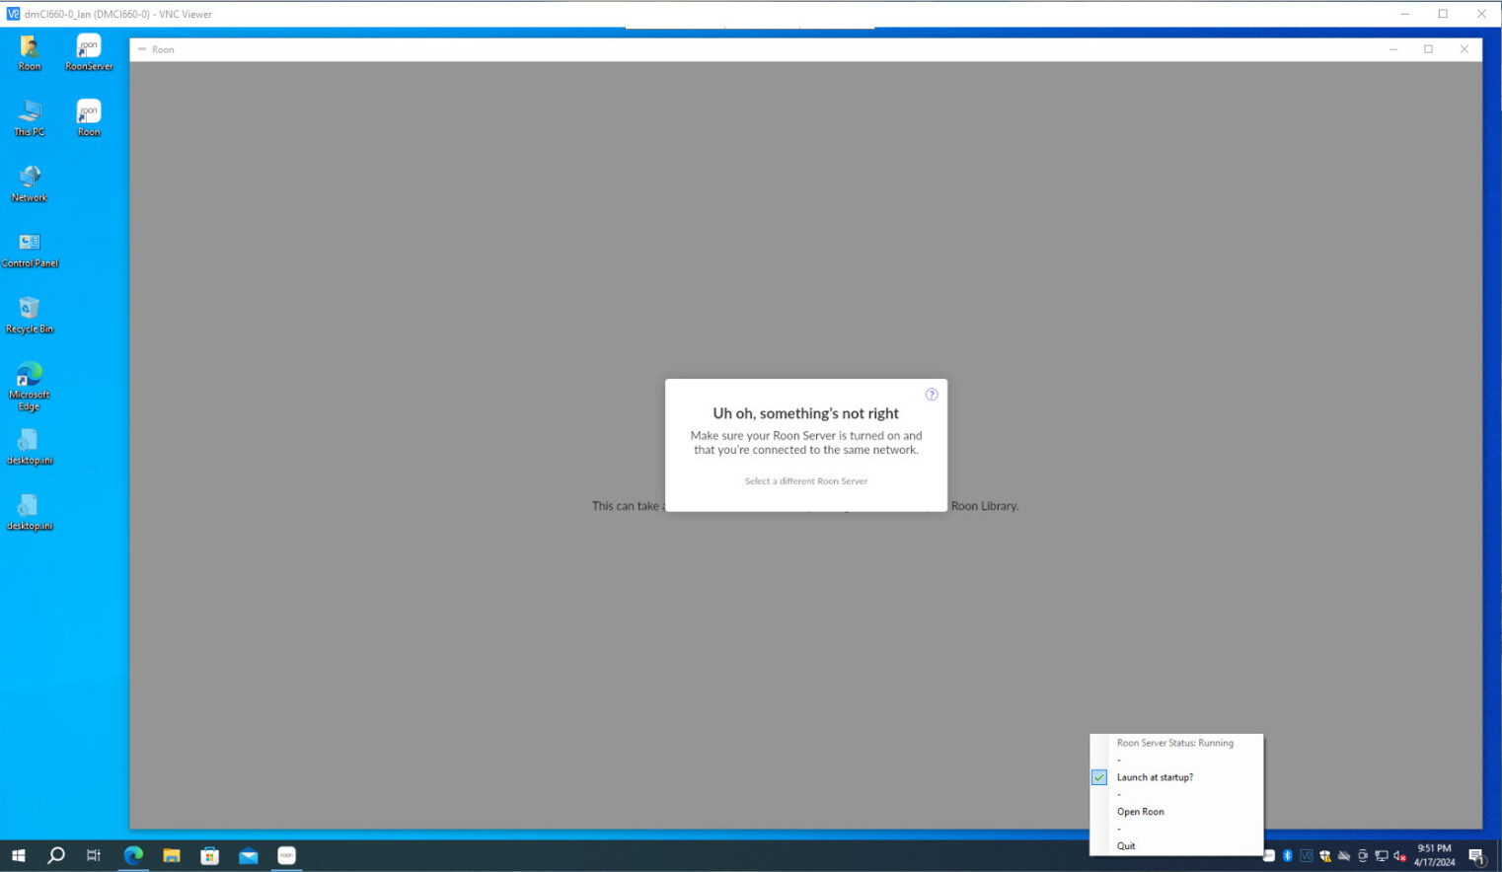Minimize the VNC Viewer window
The width and height of the screenshot is (1502, 872).
pyautogui.click(x=1404, y=14)
